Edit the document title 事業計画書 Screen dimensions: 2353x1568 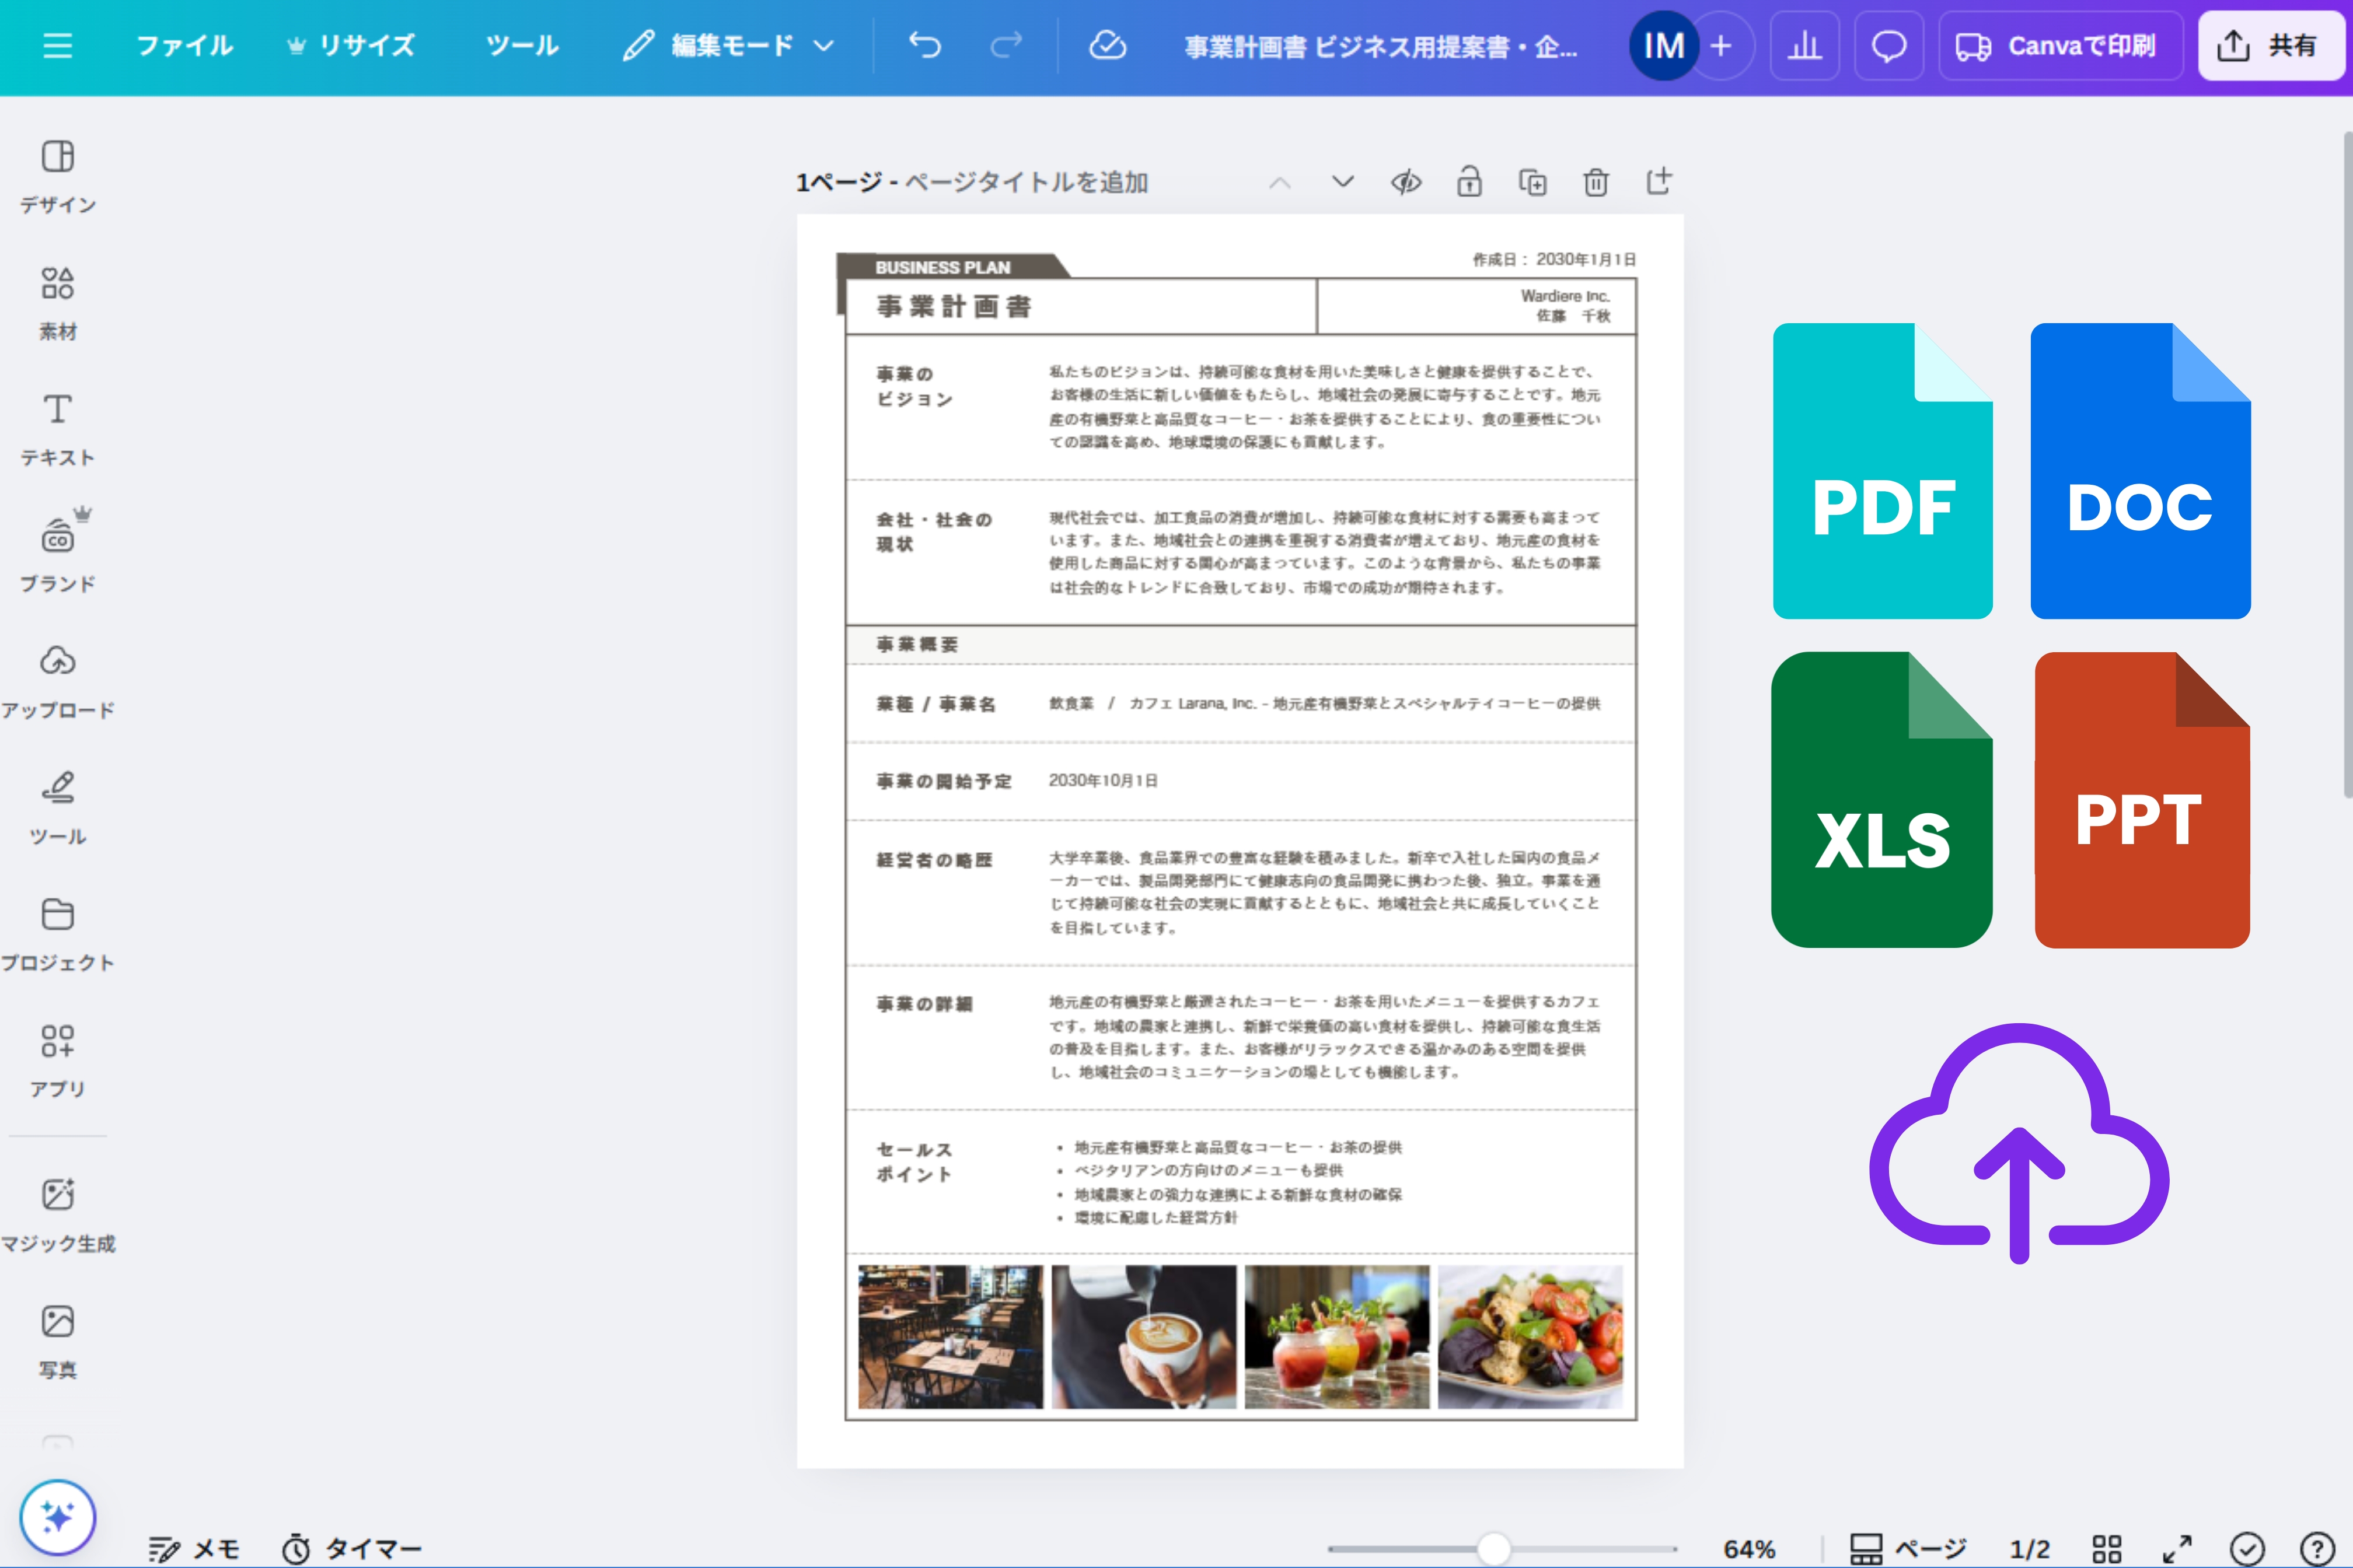pyautogui.click(x=1381, y=47)
